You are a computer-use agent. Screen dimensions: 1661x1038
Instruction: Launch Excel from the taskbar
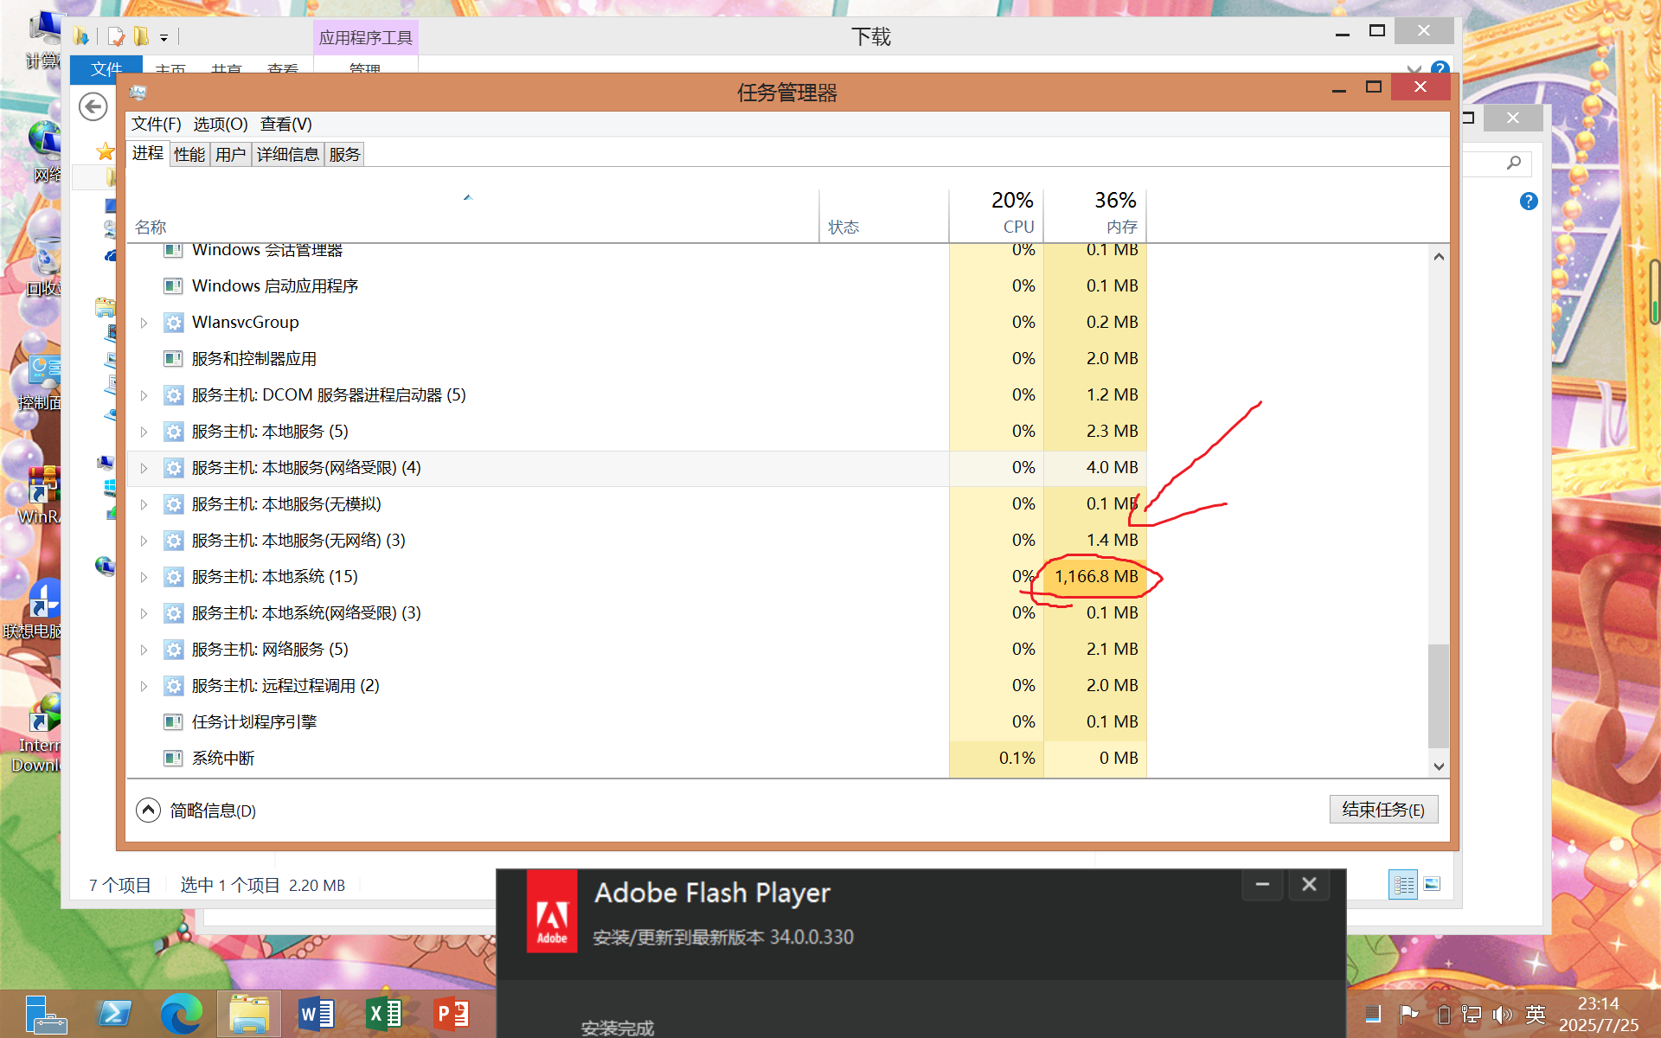(x=384, y=1012)
